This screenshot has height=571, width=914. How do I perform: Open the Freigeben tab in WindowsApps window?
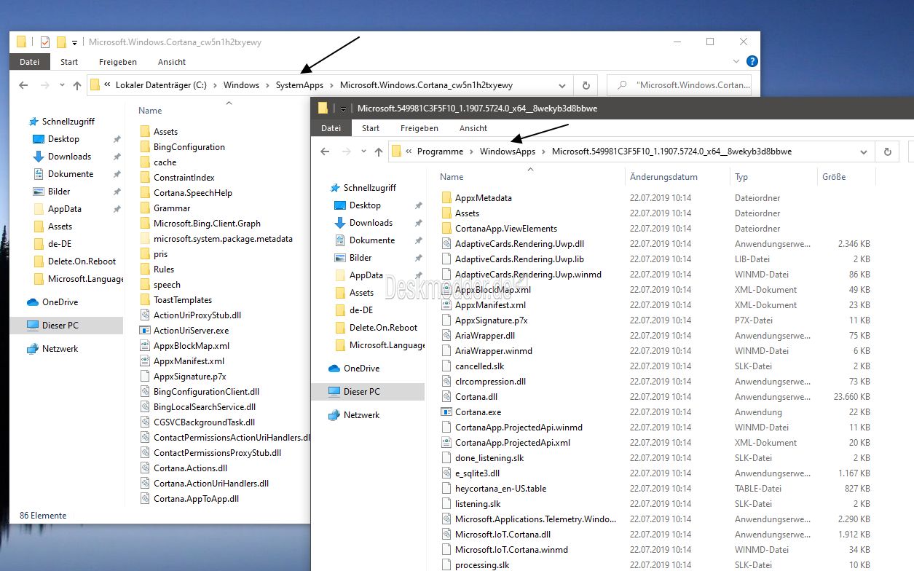(419, 128)
